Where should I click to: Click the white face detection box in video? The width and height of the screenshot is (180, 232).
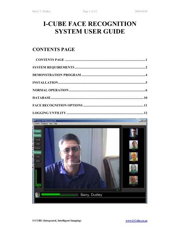click(71, 154)
